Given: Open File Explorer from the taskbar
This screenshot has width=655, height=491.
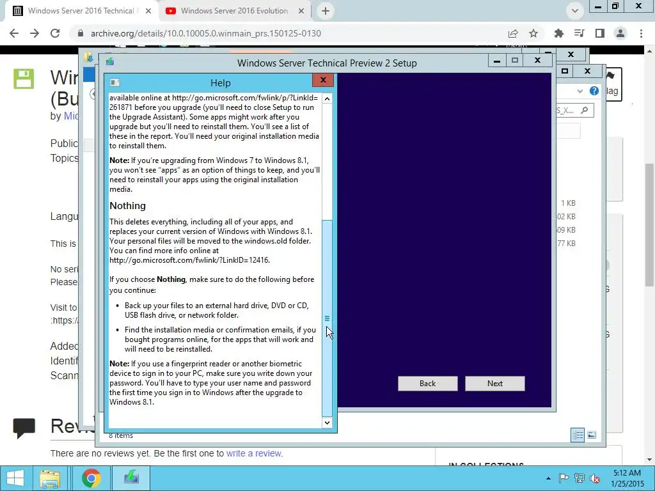Looking at the screenshot, I should 50,478.
